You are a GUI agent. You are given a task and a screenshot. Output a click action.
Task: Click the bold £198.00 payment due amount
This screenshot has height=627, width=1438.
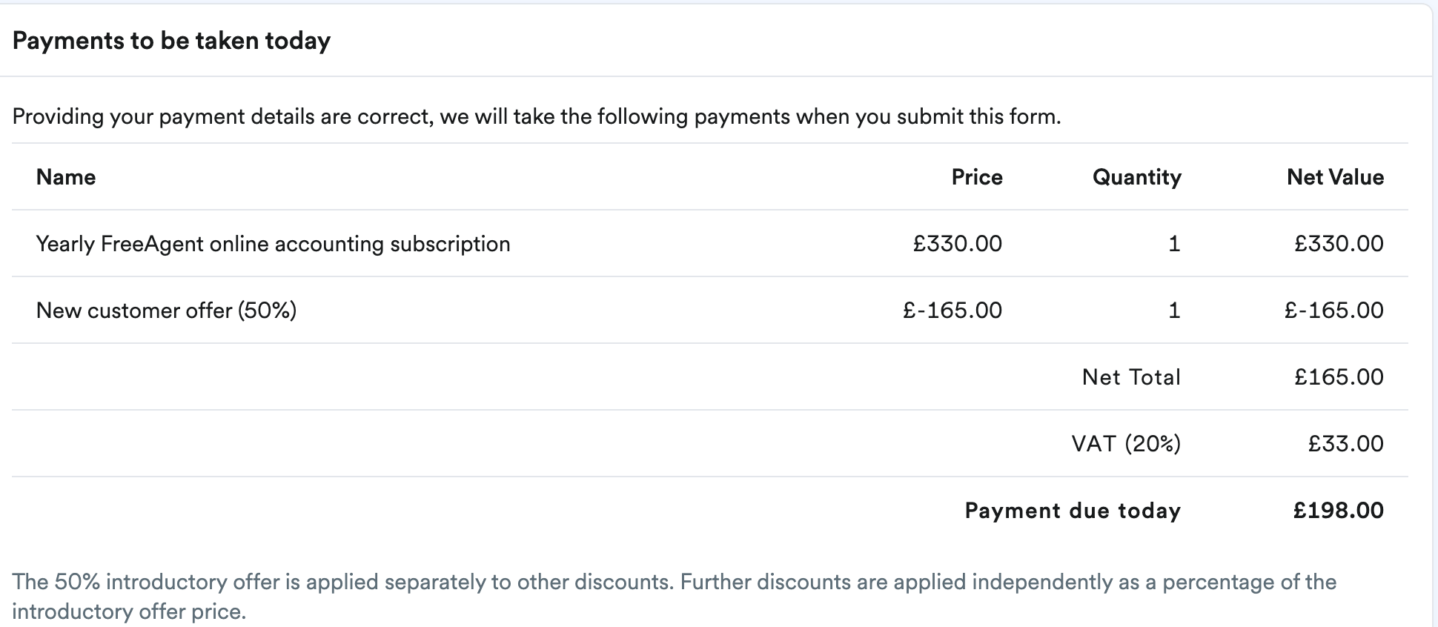point(1338,511)
